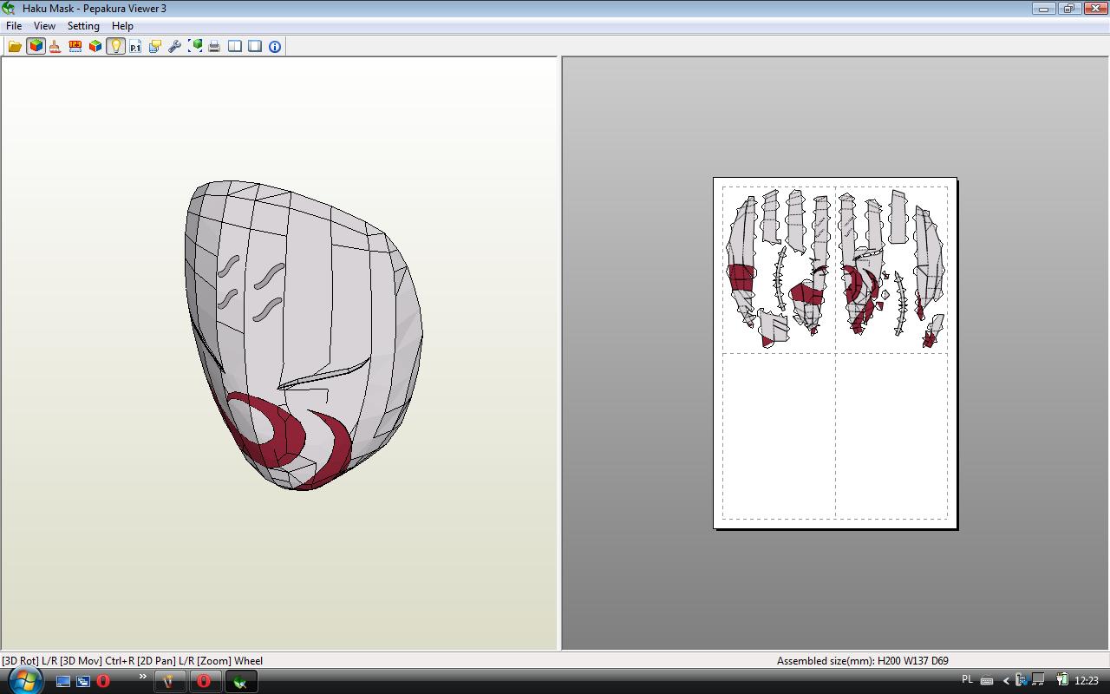
Task: Open settings with the wrench icon
Action: tap(175, 46)
